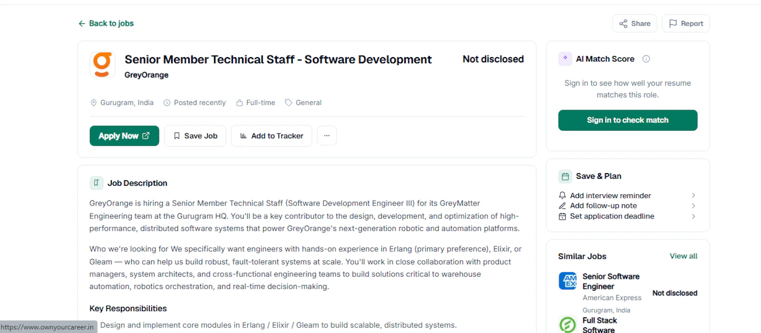Screen dimensions: 761x333
Task: Click the clock icon next to Posted recently
Action: click(x=167, y=103)
